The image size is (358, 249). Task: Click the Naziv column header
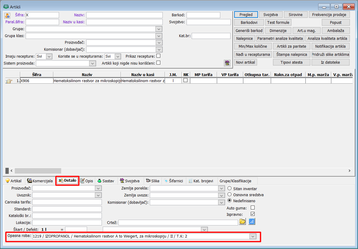click(x=87, y=75)
